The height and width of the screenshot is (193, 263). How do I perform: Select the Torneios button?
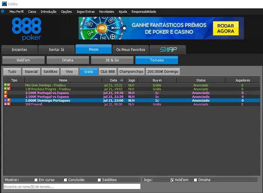click(x=157, y=60)
